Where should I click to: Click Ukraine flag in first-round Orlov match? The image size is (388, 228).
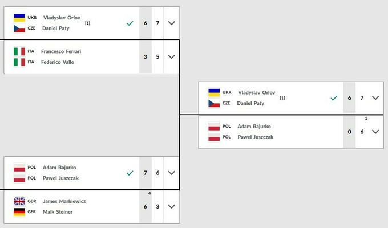(19, 17)
